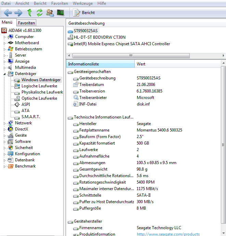Open the Bericht menu in menu bar
226x236 pixels.
pyautogui.click(x=40, y=3)
